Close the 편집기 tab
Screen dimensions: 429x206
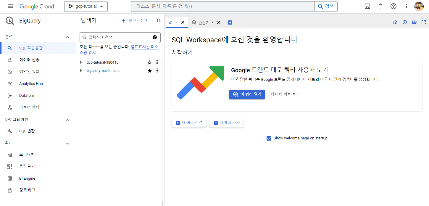(219, 22)
